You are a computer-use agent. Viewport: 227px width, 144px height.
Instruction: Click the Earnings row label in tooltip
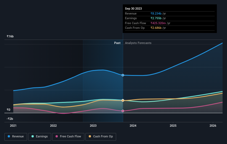point(131,18)
